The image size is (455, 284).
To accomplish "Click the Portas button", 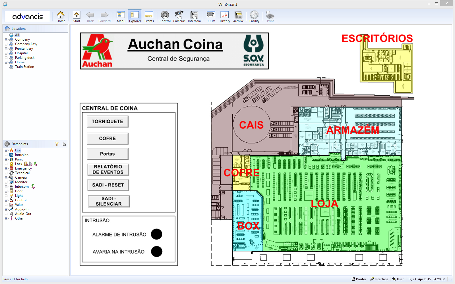I will [107, 154].
